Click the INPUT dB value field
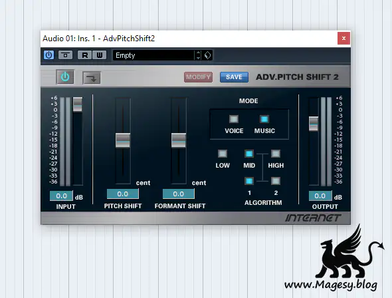Image resolution: width=392 pixels, height=298 pixels. (61, 196)
